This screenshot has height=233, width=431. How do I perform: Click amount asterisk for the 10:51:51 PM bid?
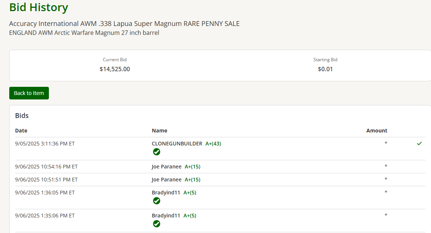(386, 180)
